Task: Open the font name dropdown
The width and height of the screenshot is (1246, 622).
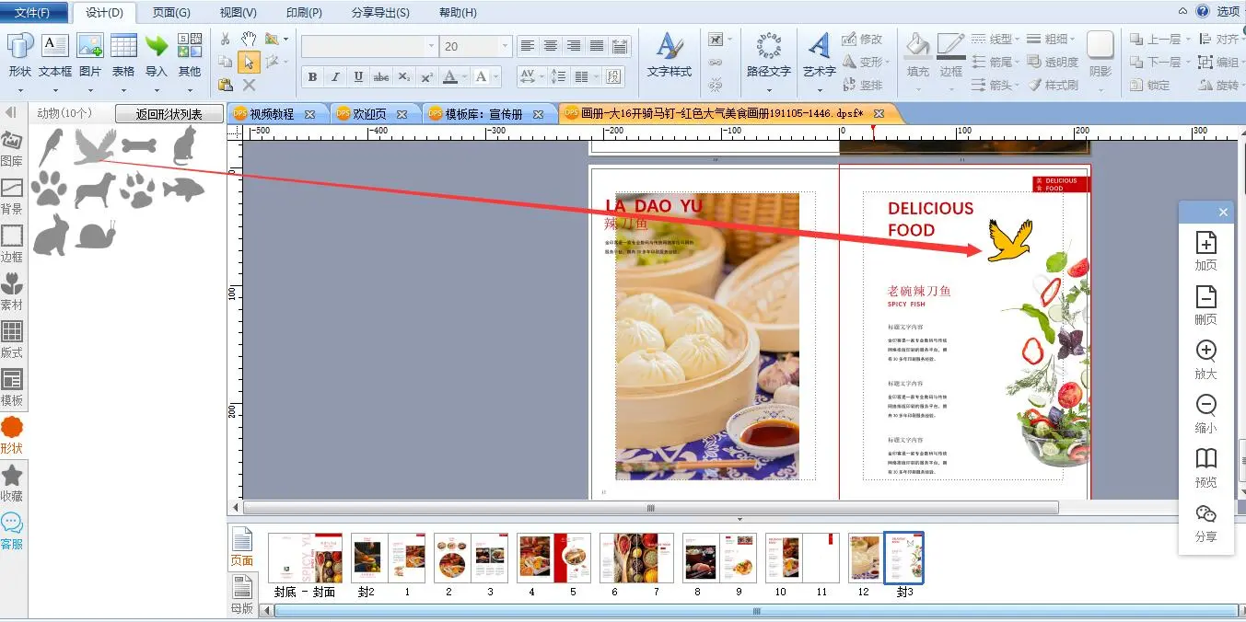Action: coord(431,46)
